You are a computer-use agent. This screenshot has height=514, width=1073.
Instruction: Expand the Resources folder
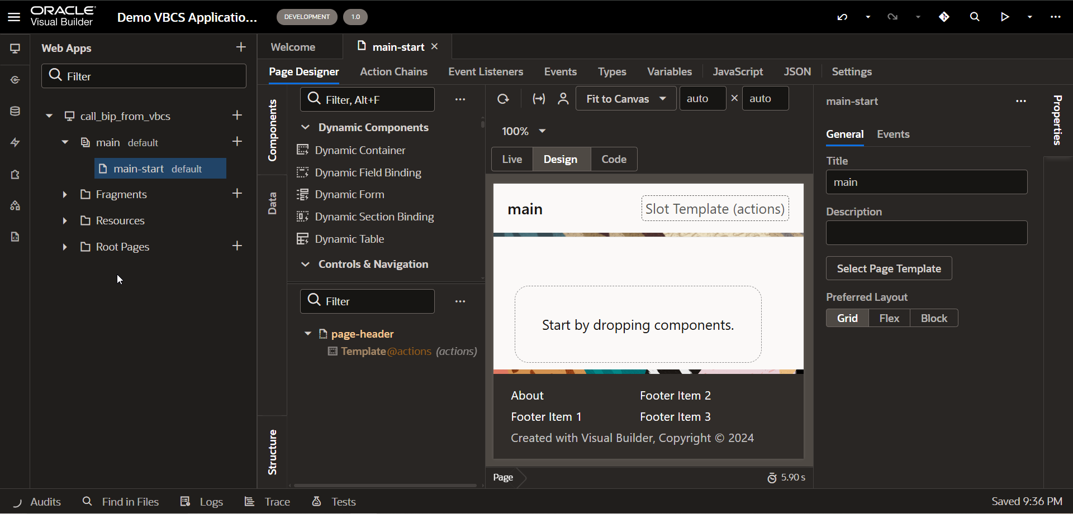click(65, 220)
